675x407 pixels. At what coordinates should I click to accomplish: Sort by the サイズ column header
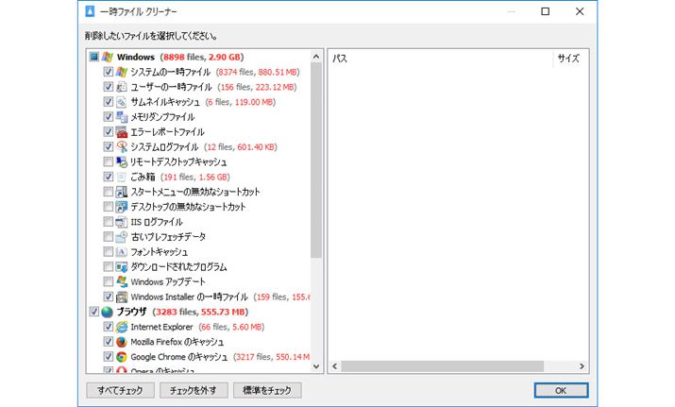(568, 59)
